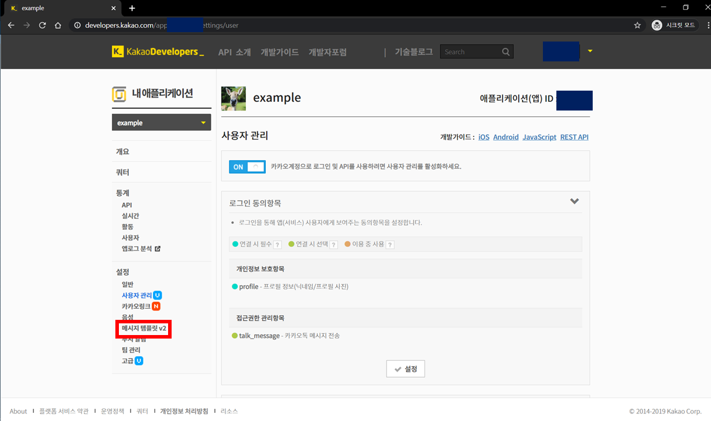
Task: Open the iOS developer guide link
Action: click(484, 137)
